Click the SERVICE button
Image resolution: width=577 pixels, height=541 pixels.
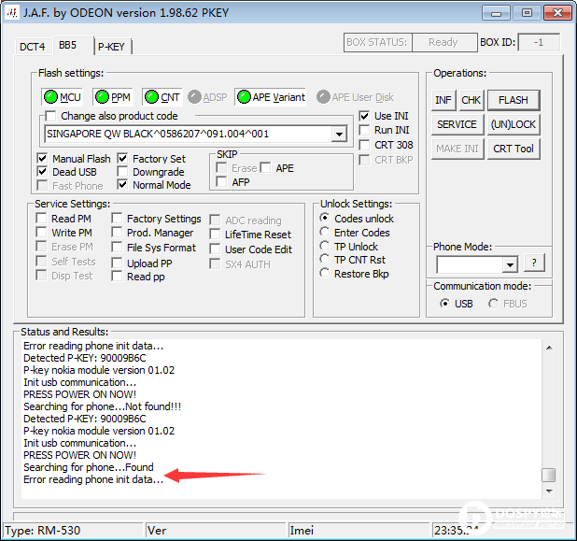click(457, 124)
